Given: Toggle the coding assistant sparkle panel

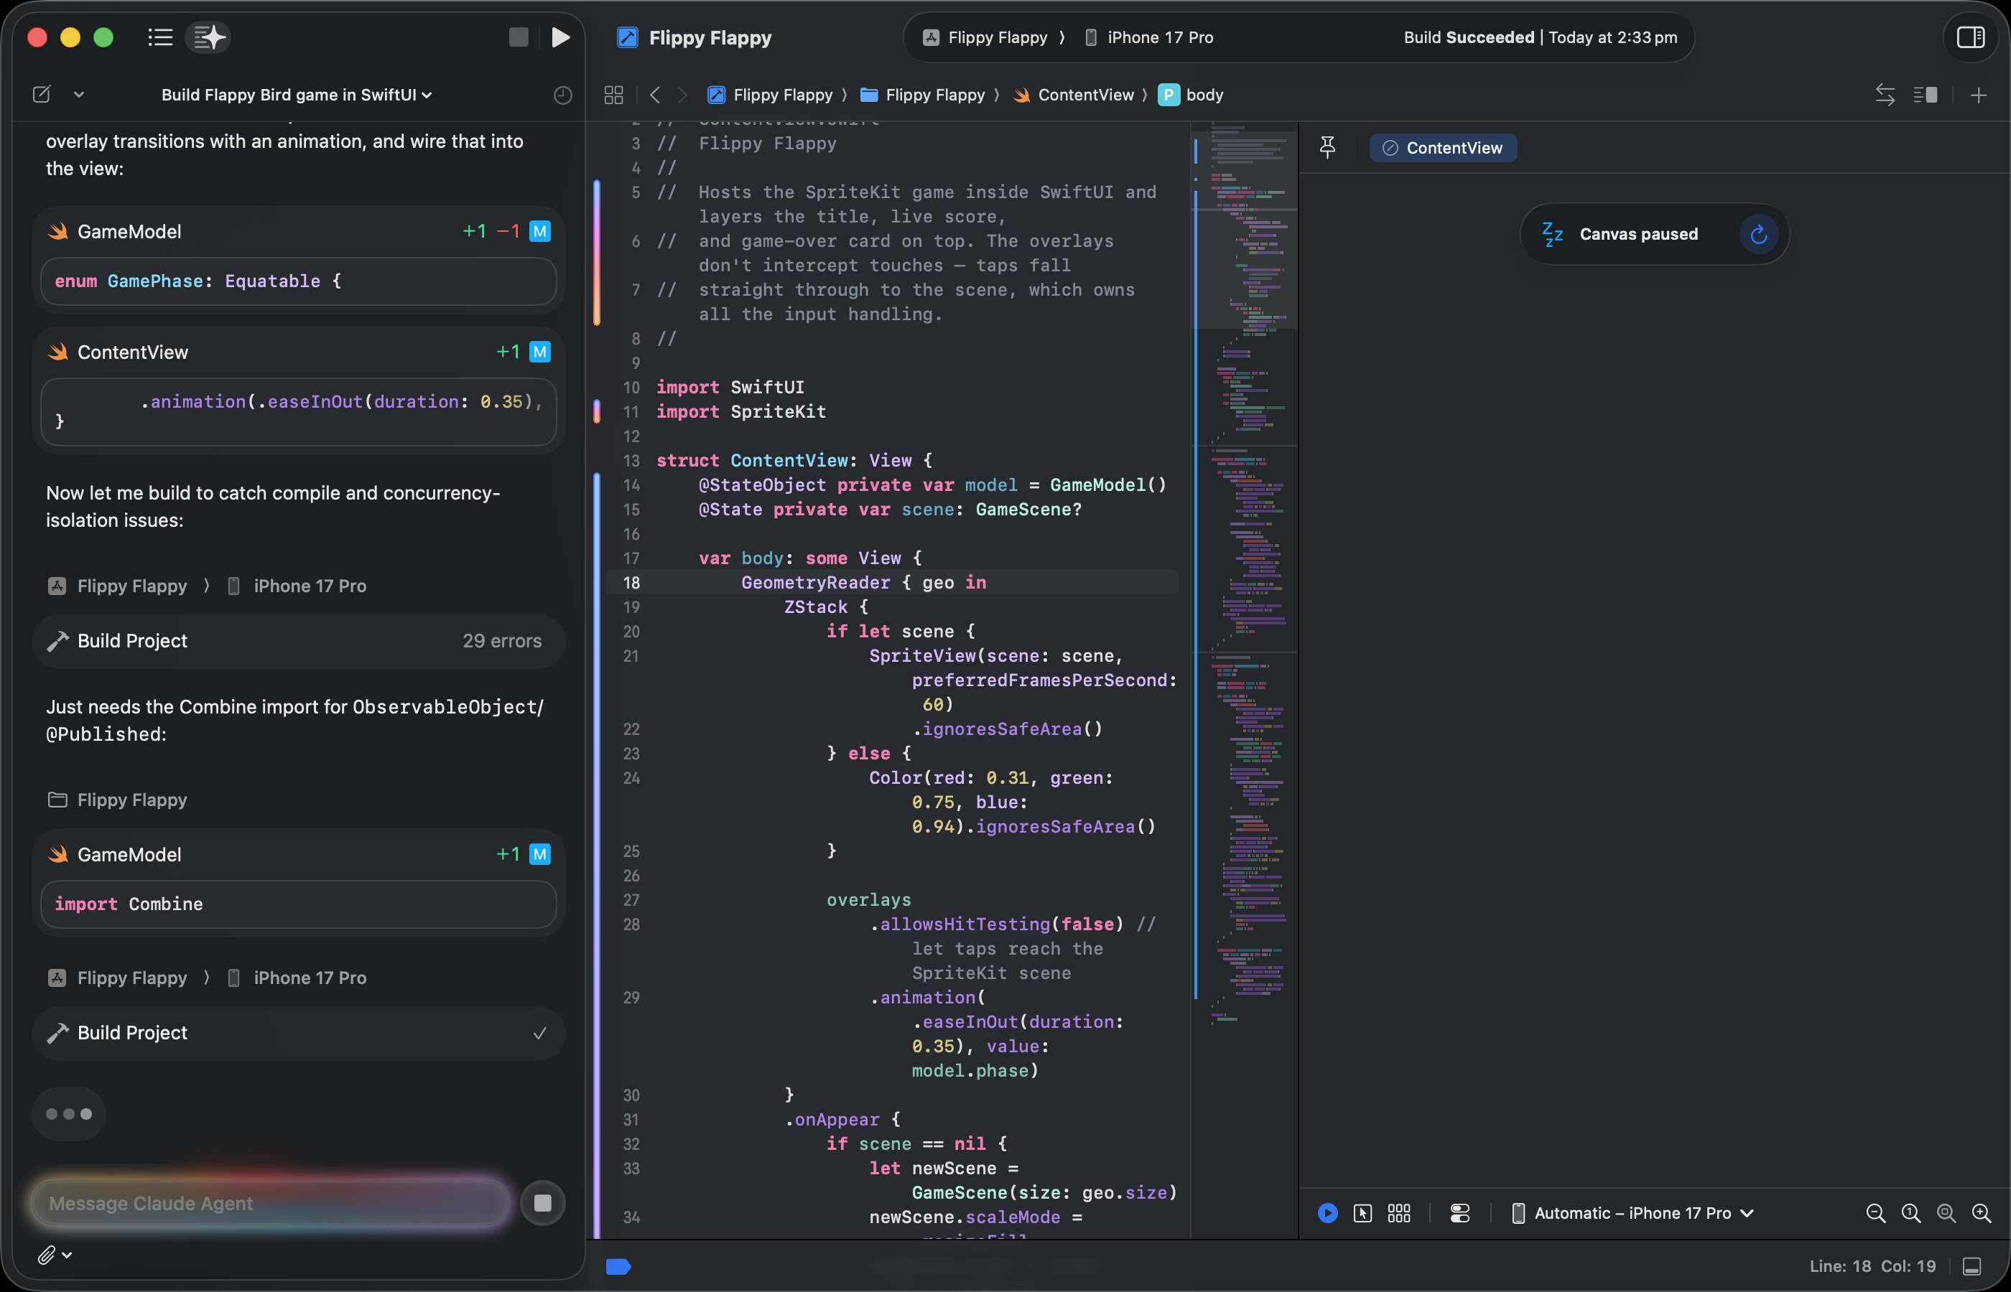Looking at the screenshot, I should click(x=209, y=37).
